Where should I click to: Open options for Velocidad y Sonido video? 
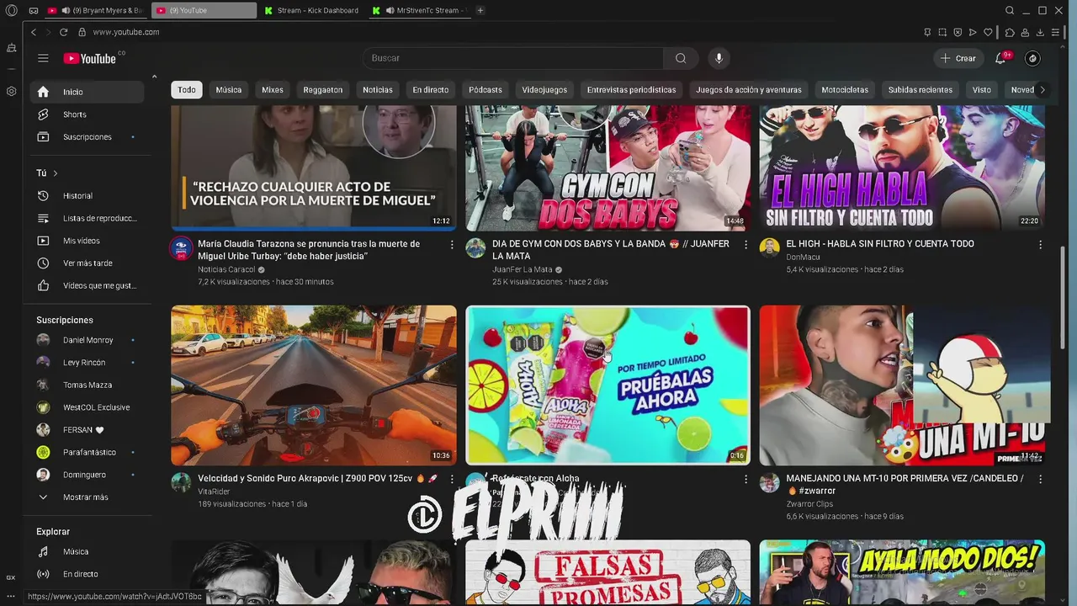tap(452, 480)
